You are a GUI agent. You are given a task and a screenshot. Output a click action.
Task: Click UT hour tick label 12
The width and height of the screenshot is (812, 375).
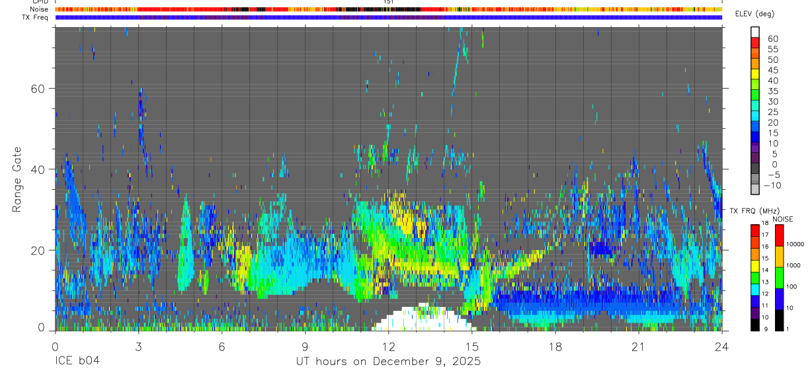pos(389,346)
